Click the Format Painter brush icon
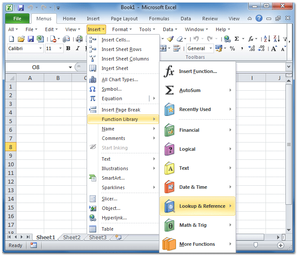This screenshot has width=298, height=257. point(170,39)
